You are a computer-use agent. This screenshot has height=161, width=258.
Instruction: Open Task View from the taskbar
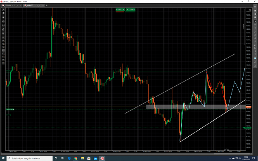(62, 159)
